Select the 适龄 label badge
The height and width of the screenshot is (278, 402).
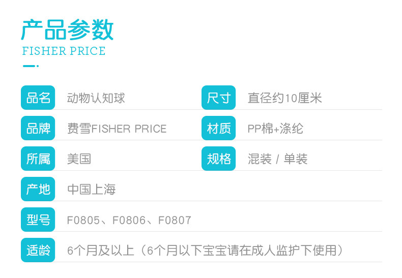38,251
